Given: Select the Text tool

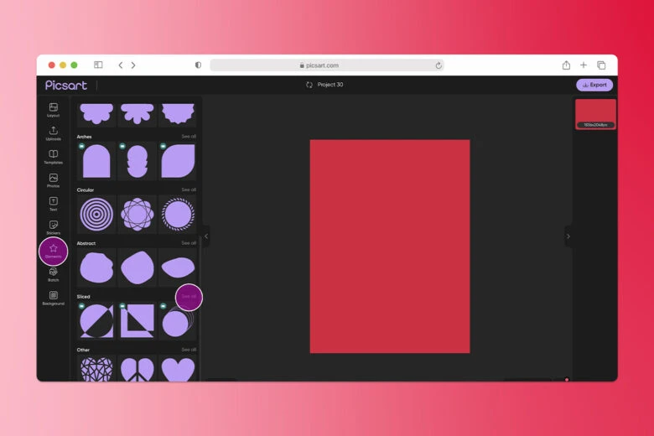Looking at the screenshot, I should coord(53,203).
